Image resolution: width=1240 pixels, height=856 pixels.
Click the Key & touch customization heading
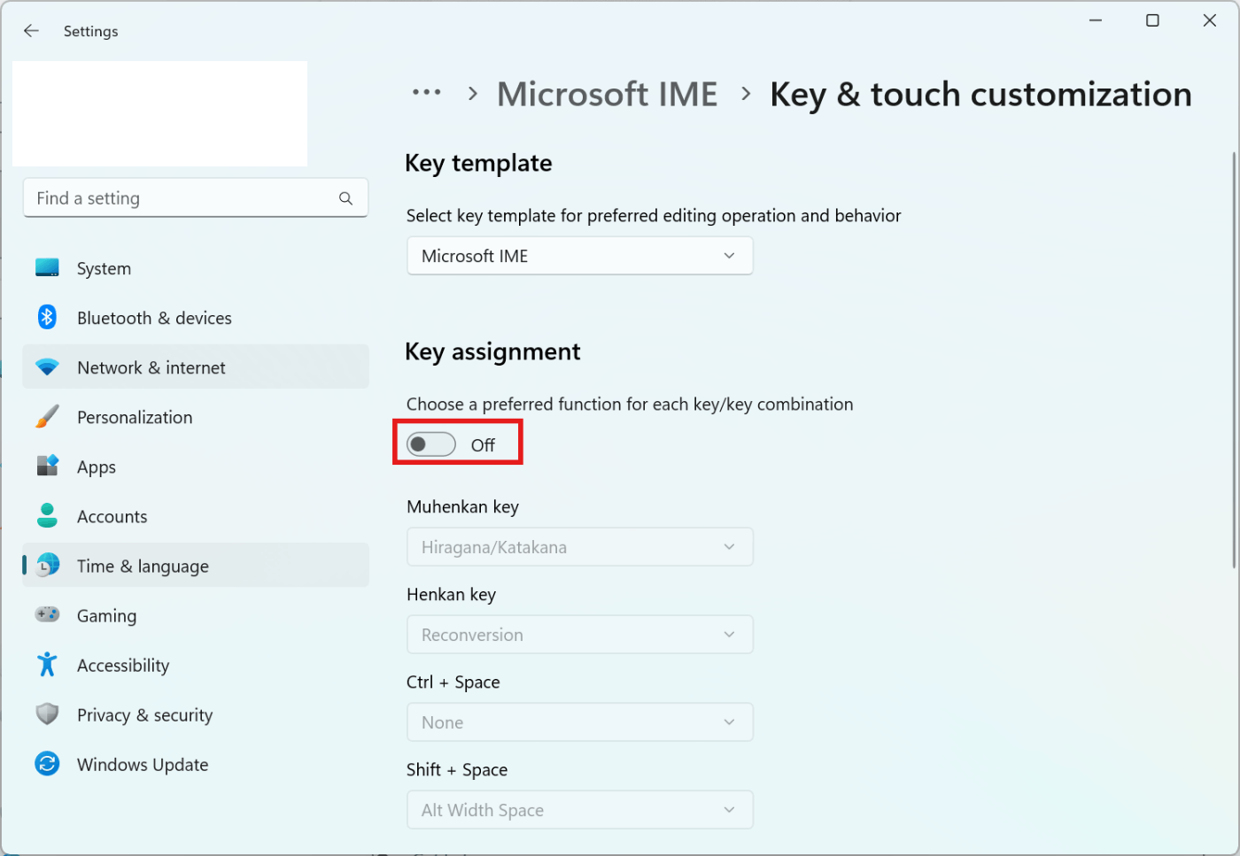[x=980, y=94]
